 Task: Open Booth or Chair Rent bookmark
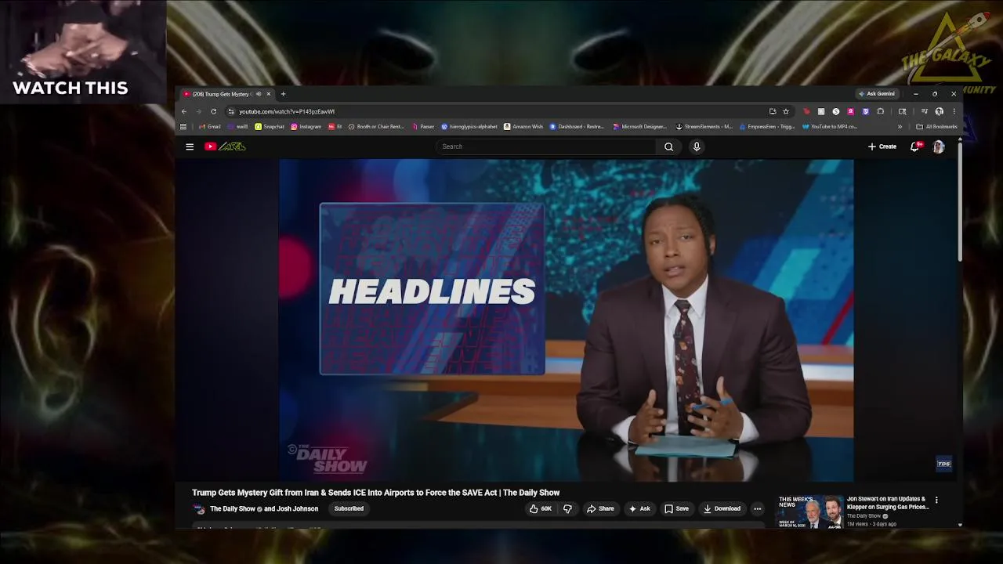coord(376,126)
